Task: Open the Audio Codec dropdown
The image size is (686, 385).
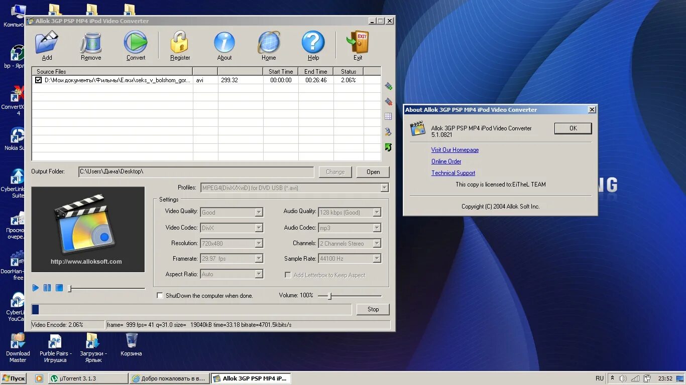Action: [x=377, y=228]
